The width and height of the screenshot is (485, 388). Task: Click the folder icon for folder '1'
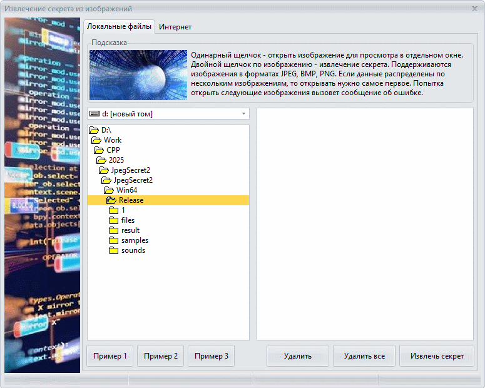point(113,210)
